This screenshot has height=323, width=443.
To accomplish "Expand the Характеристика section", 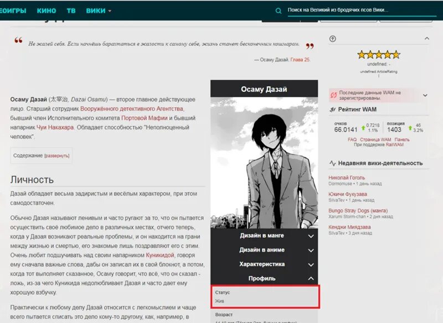I will pyautogui.click(x=264, y=264).
